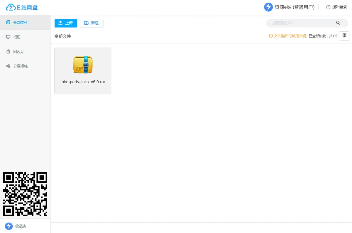352x233 pixels.
Task: Click the QR code image in the sidebar
Action: tap(25, 194)
